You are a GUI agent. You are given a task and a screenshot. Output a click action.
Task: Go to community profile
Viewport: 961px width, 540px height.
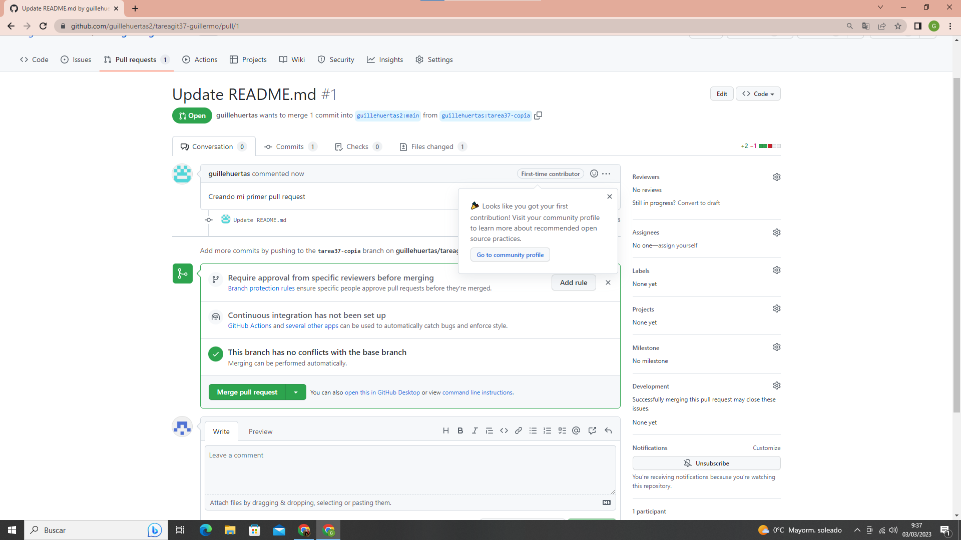pos(510,254)
